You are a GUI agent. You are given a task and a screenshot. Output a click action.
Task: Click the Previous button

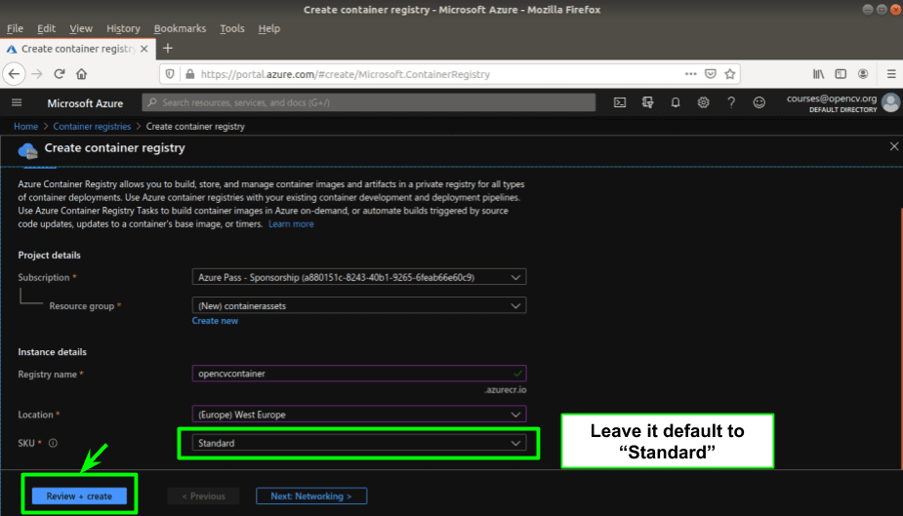(203, 496)
